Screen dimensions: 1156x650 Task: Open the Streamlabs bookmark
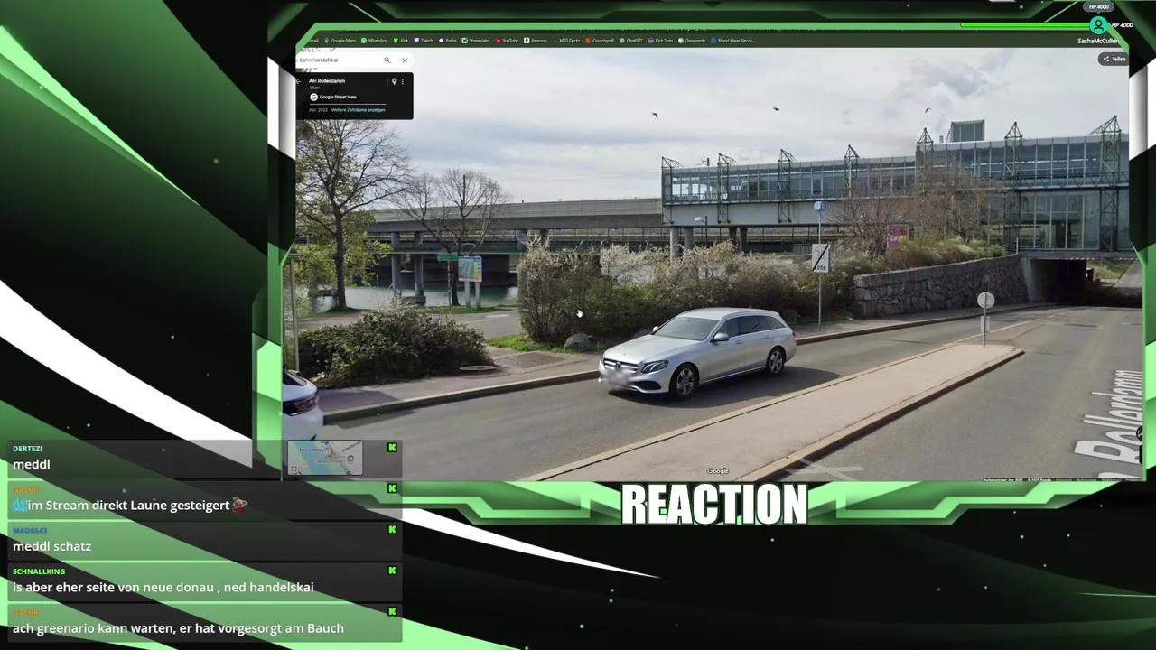click(475, 41)
